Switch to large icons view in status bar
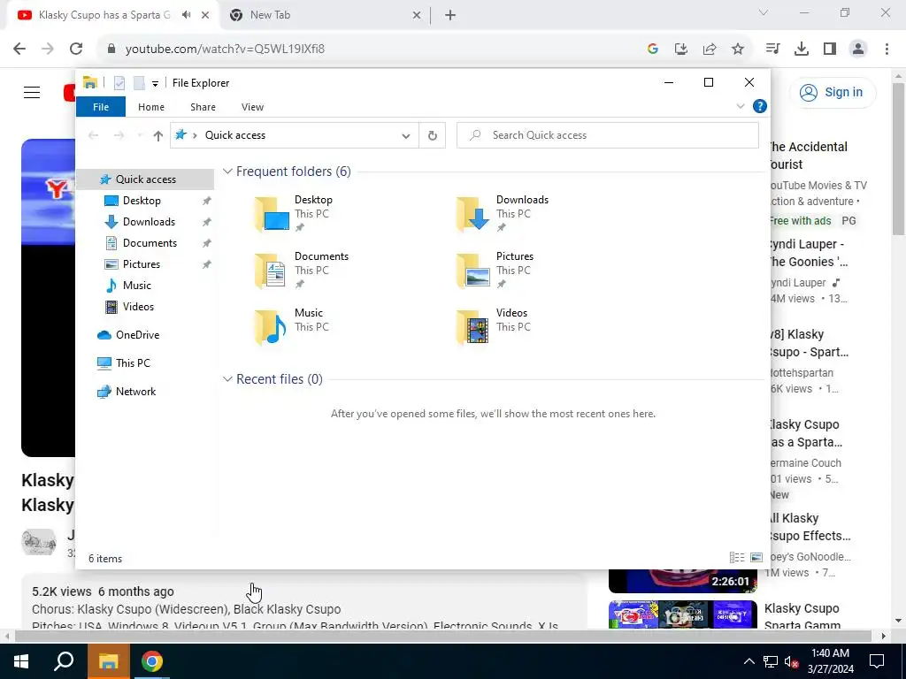Viewport: 906px width, 679px height. (x=756, y=557)
